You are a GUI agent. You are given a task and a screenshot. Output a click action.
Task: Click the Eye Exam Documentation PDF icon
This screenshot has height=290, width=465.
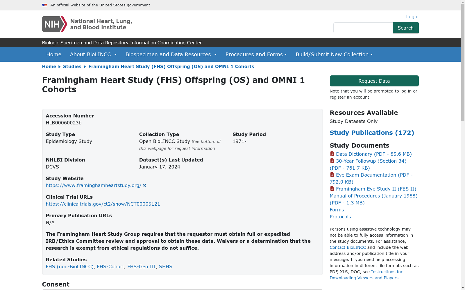(332, 175)
